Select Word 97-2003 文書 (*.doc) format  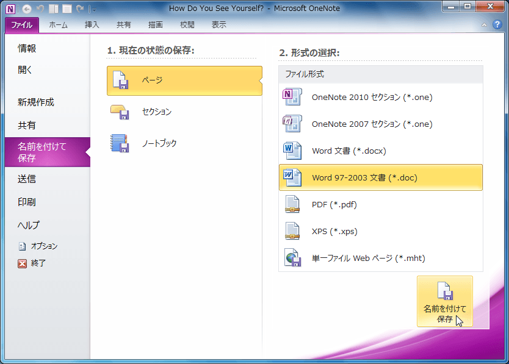pos(381,177)
